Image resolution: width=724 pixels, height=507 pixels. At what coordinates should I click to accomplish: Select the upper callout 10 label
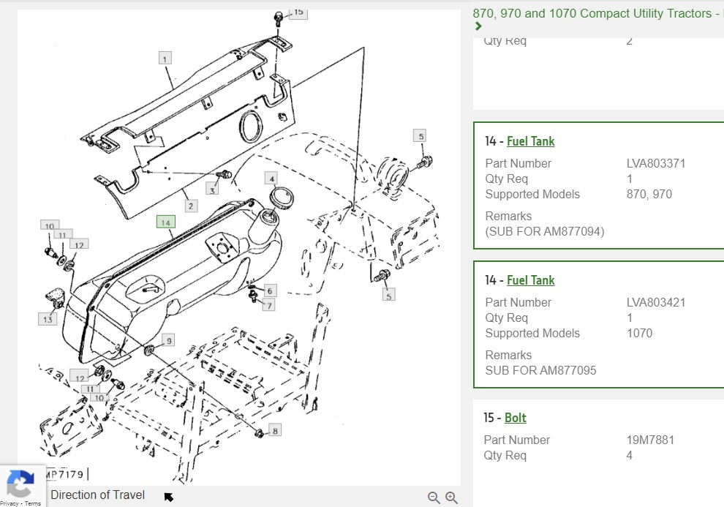(x=50, y=225)
